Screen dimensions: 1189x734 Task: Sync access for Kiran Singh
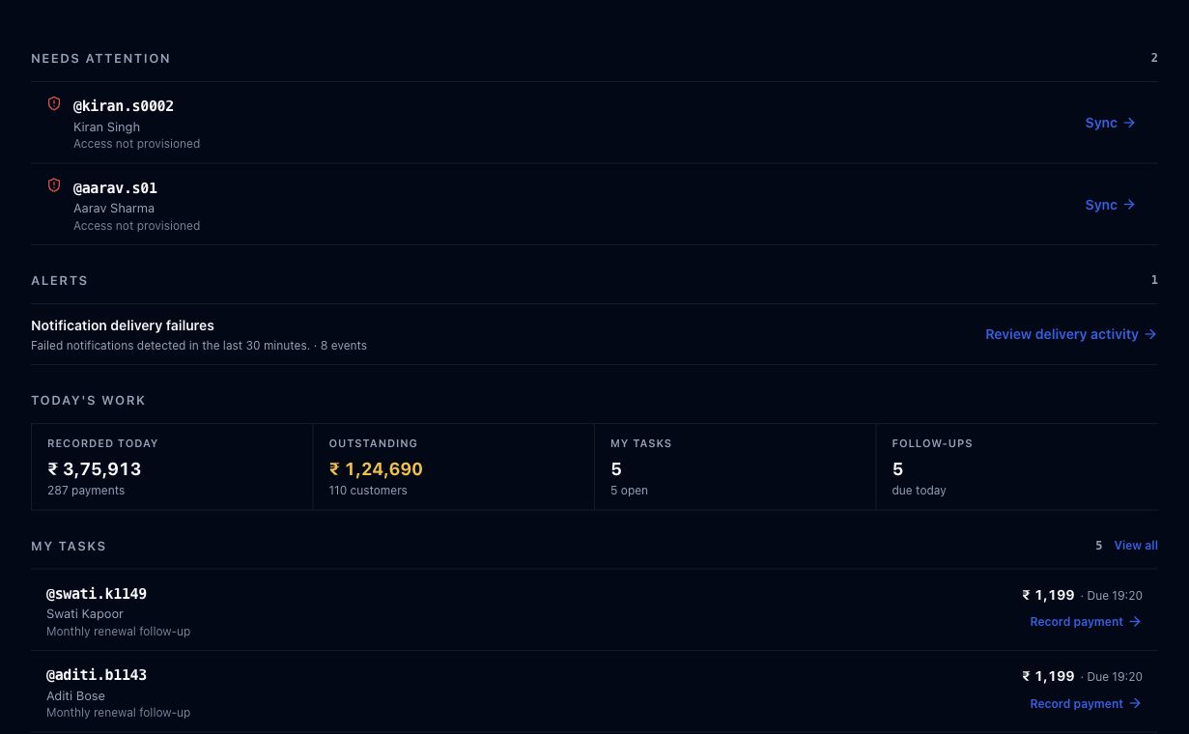click(x=1110, y=123)
